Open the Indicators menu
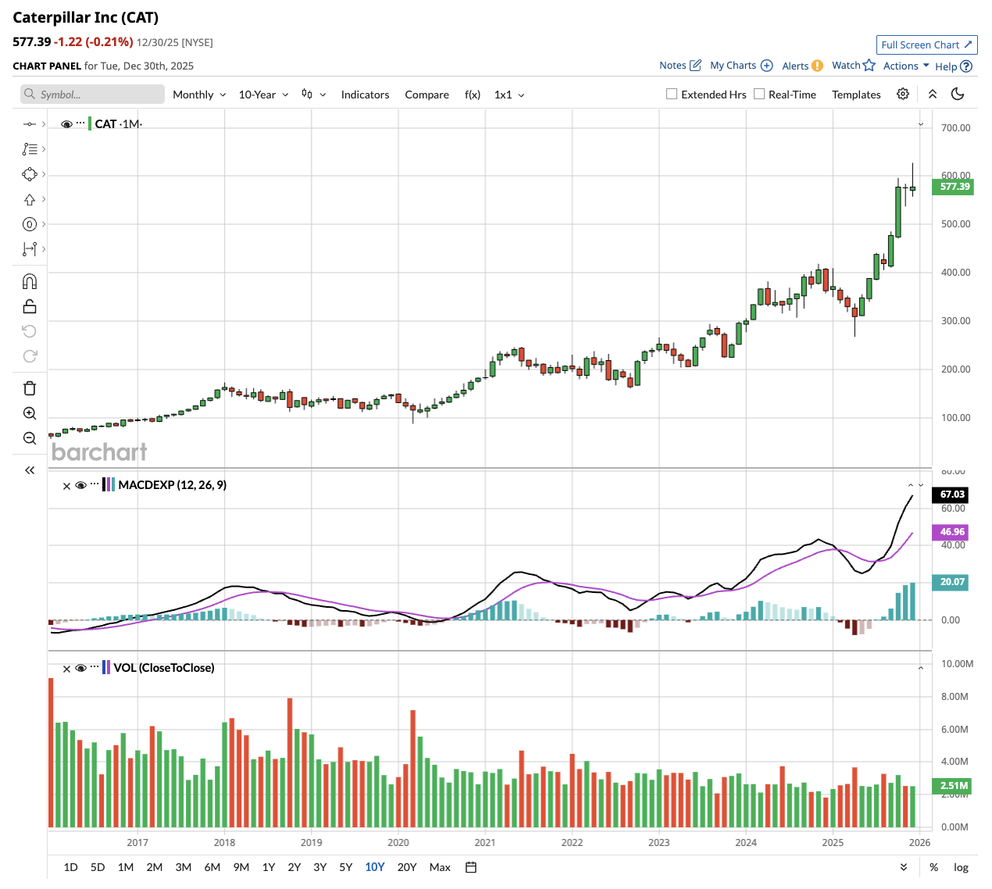The image size is (992, 889). point(365,95)
